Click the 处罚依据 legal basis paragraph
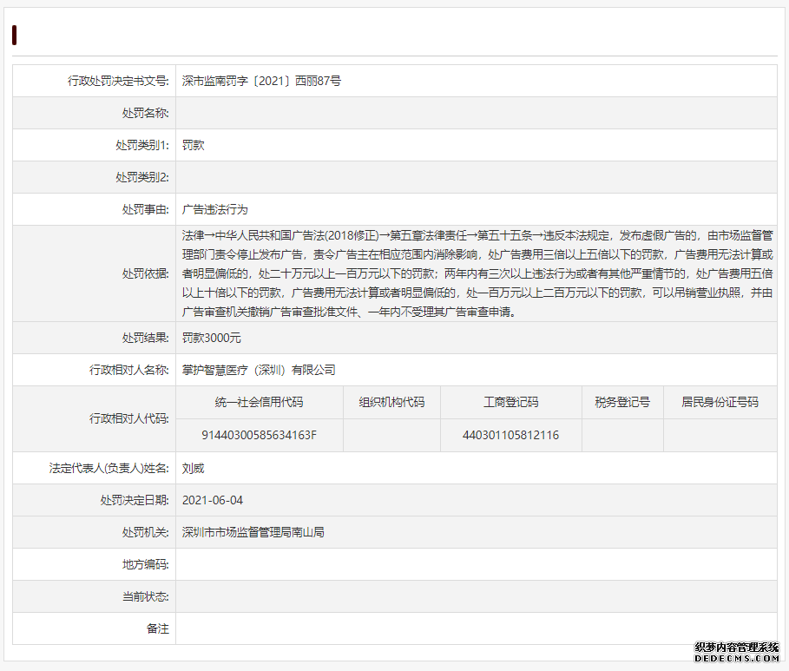 [477, 273]
